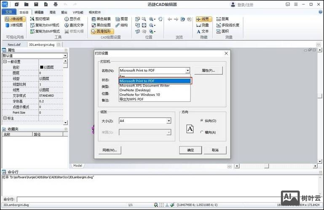
Task: Choose OneNote for Windows 10 printer
Action: pyautogui.click(x=155, y=94)
